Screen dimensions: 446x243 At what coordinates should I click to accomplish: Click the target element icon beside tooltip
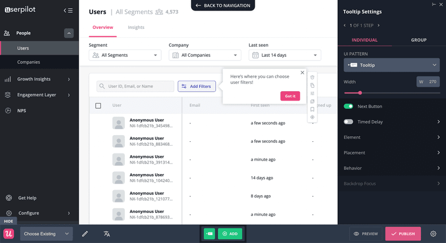(x=312, y=117)
